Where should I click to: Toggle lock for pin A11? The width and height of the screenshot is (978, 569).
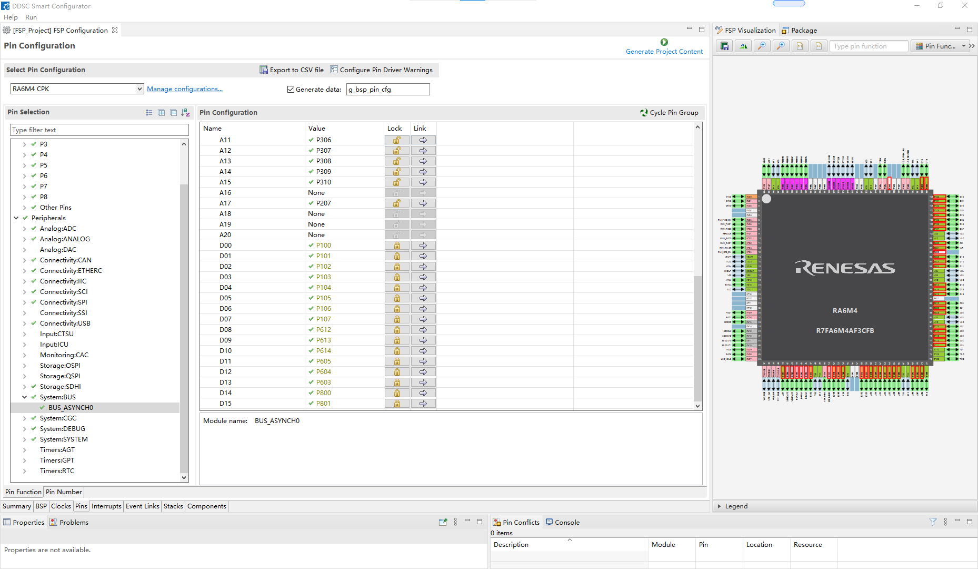pyautogui.click(x=397, y=140)
